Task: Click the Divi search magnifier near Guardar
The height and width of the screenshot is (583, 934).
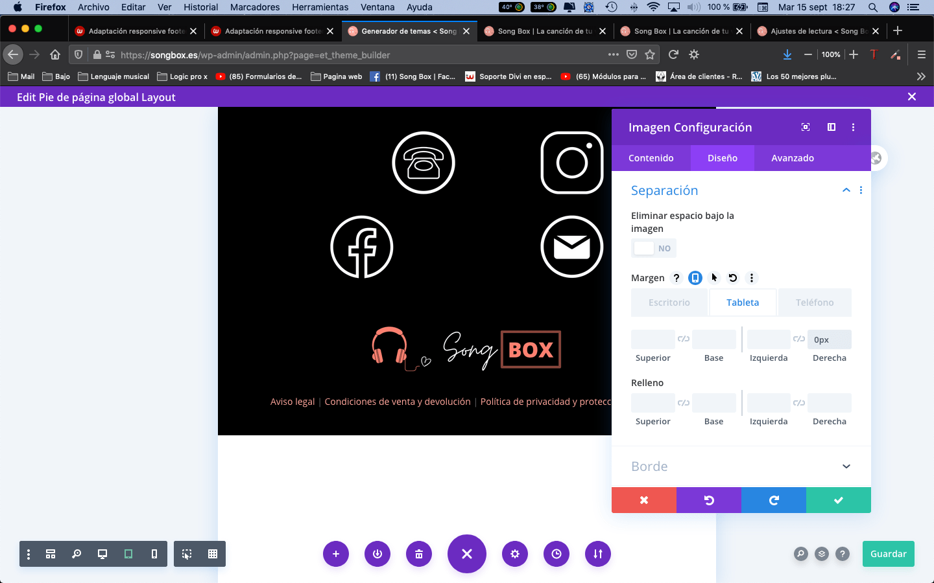Action: (801, 554)
